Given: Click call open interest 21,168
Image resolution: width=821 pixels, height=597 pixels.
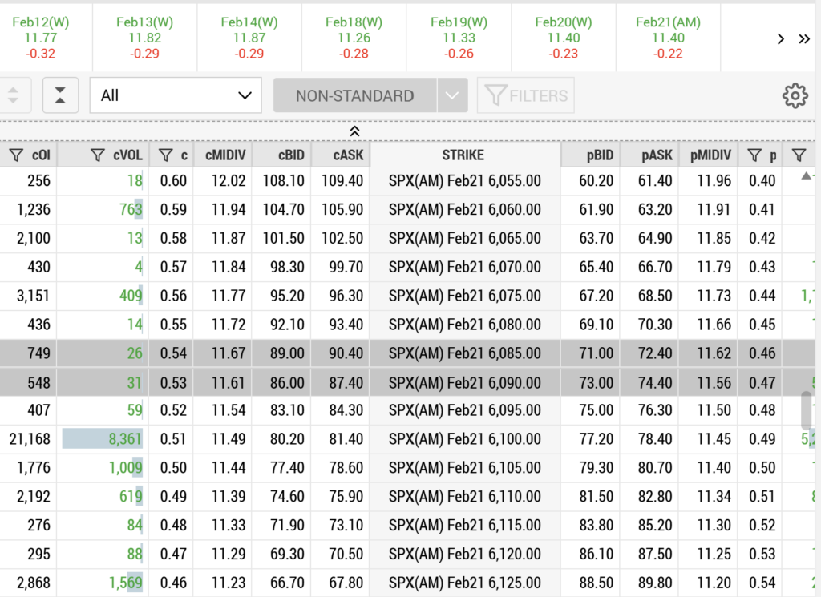Looking at the screenshot, I should pyautogui.click(x=30, y=439).
